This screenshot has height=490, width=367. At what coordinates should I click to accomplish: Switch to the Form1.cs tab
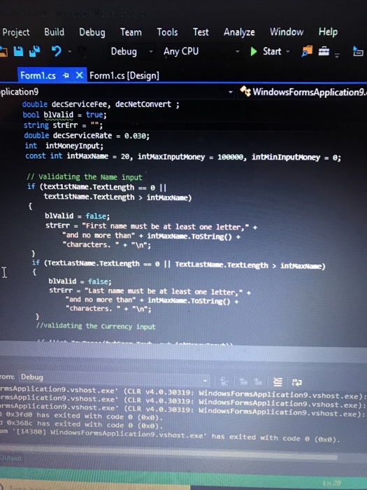tap(38, 76)
